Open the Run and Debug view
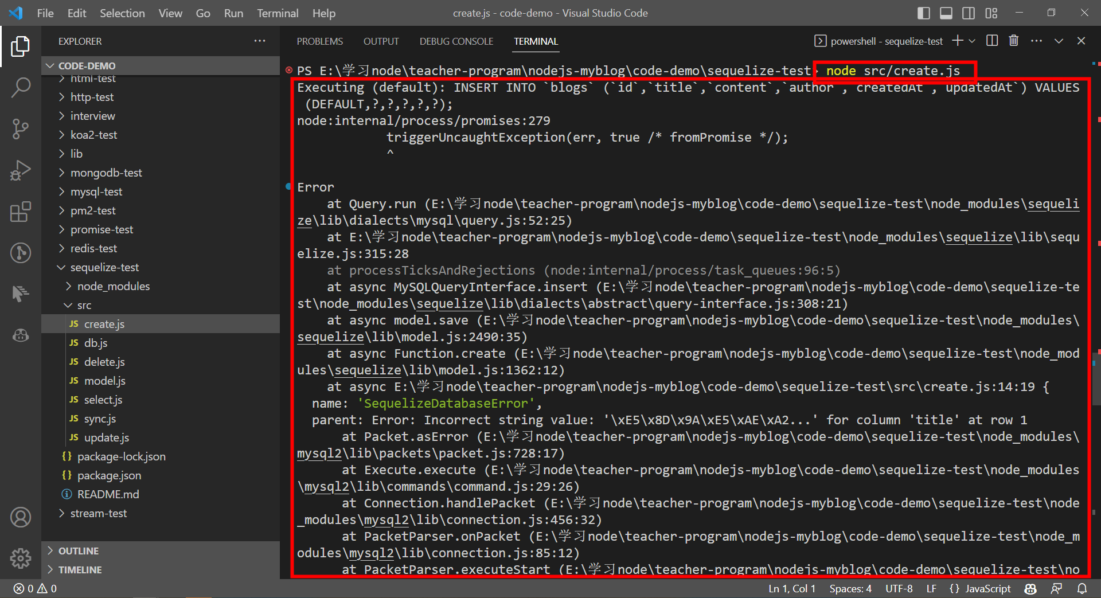 21,170
